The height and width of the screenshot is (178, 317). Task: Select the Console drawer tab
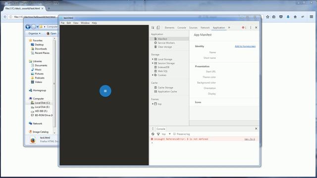pyautogui.click(x=160, y=129)
